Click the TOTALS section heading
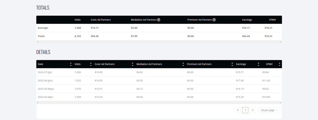 43,8
